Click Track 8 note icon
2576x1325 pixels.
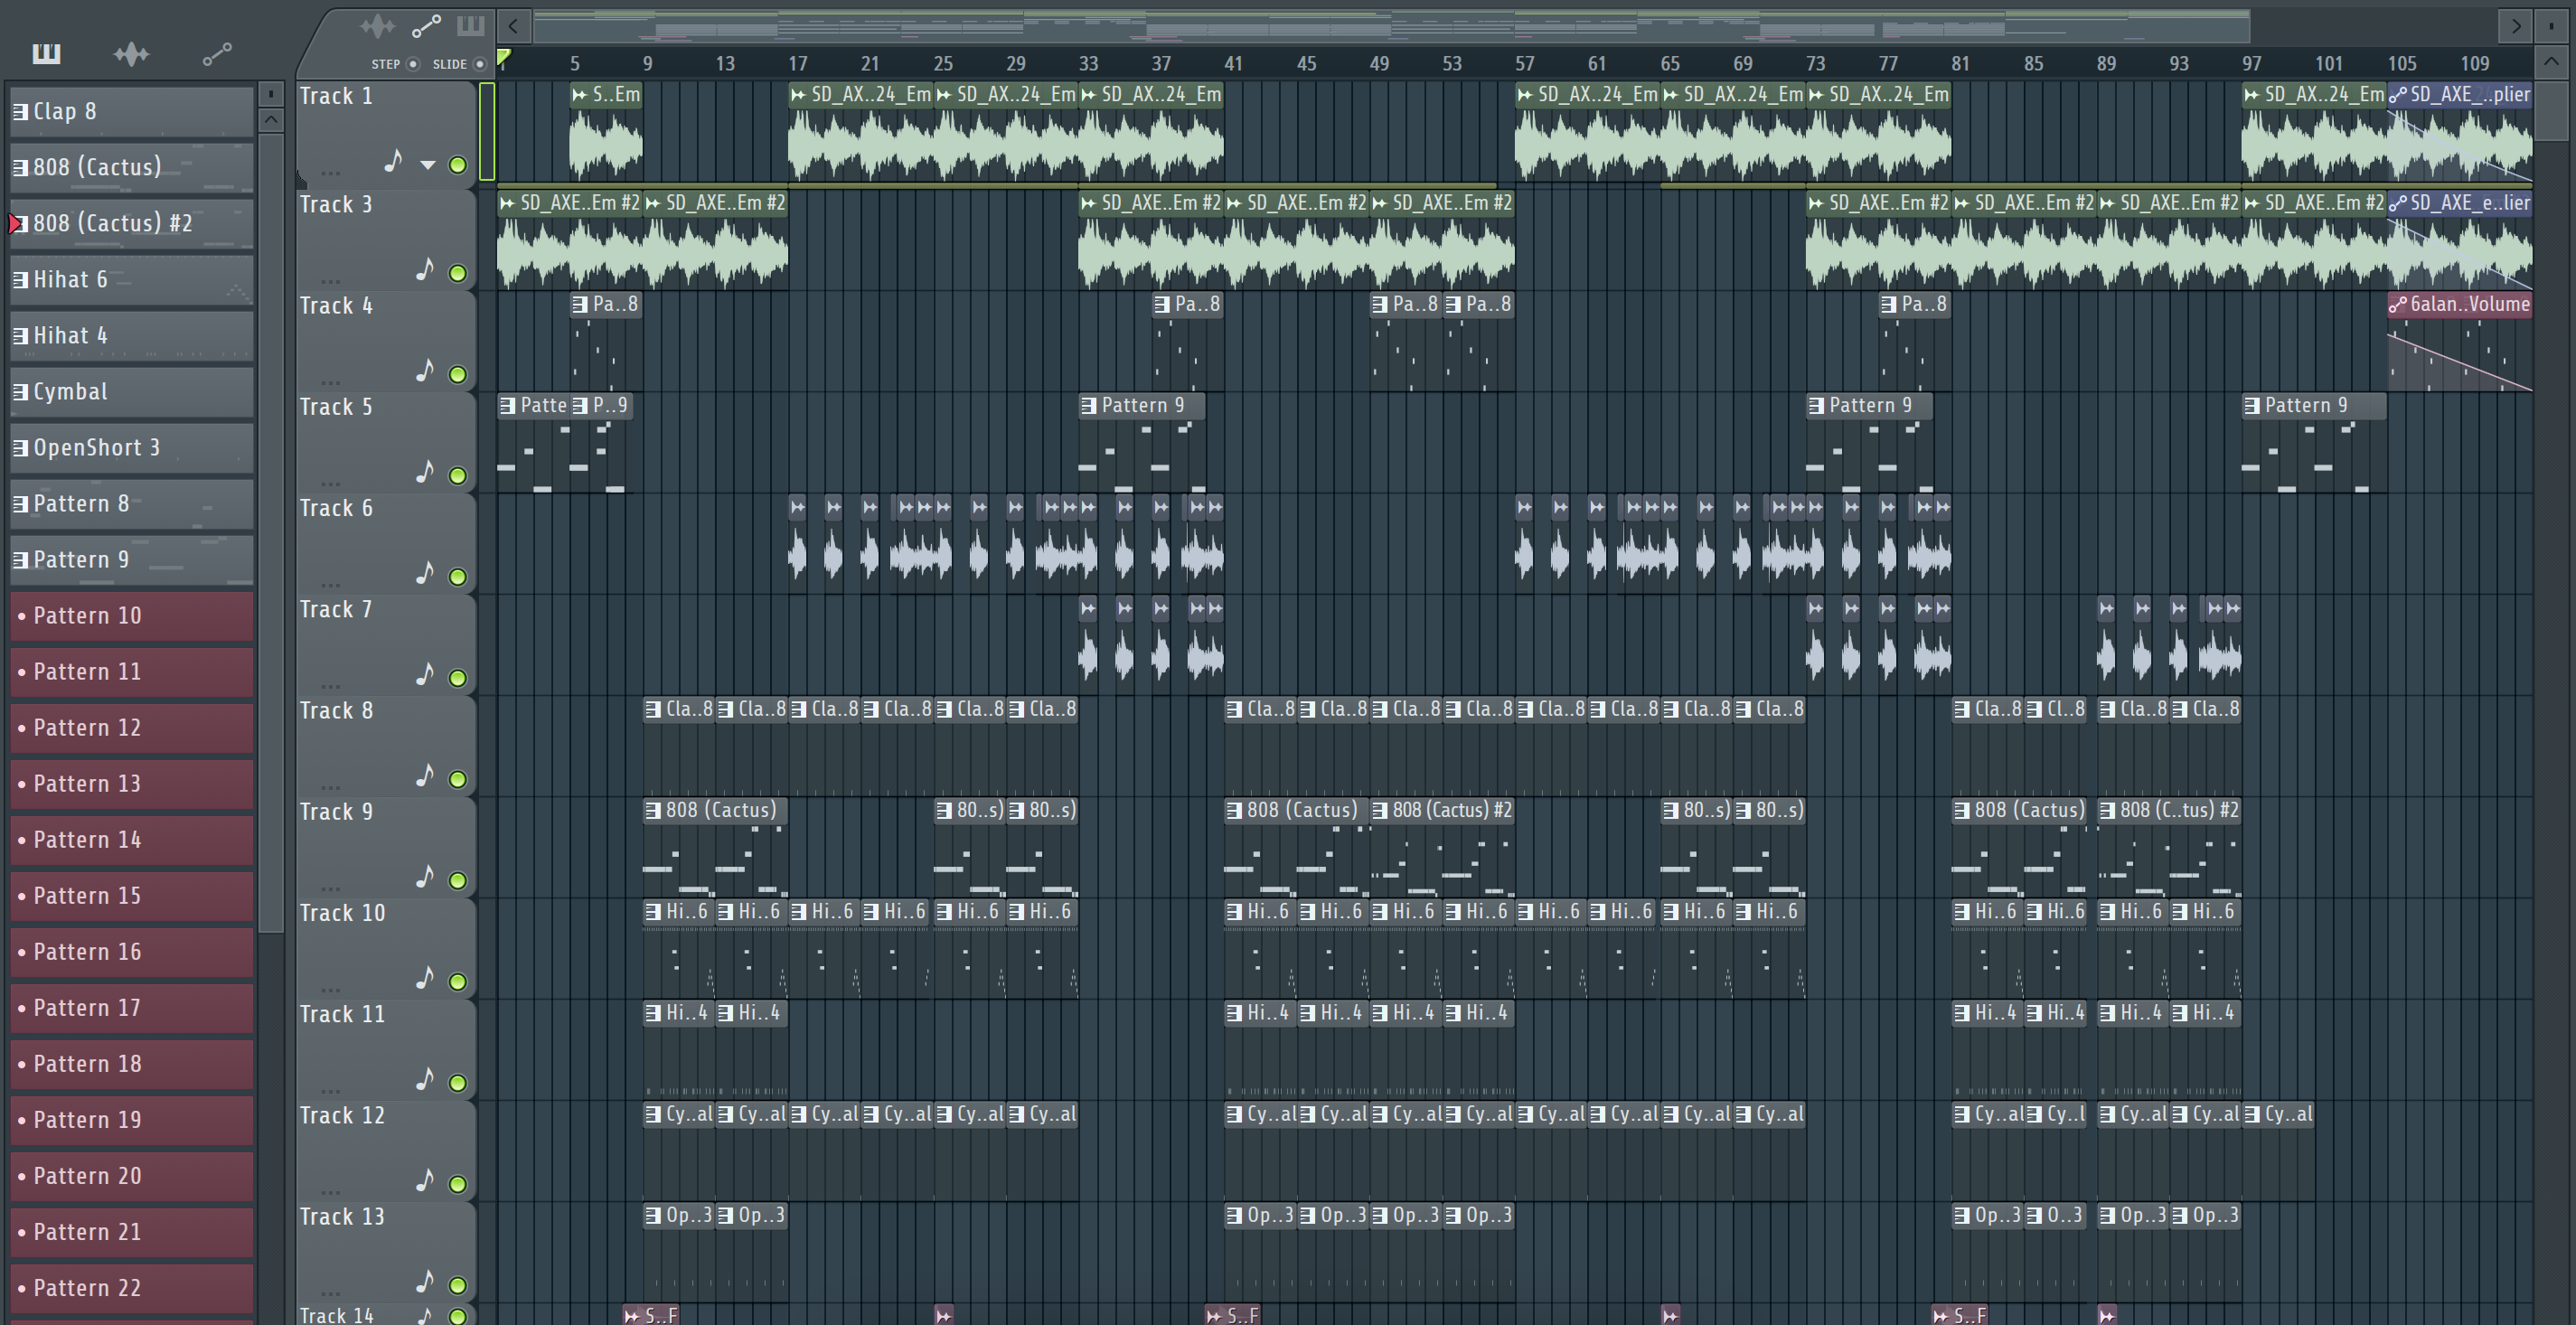coord(425,775)
